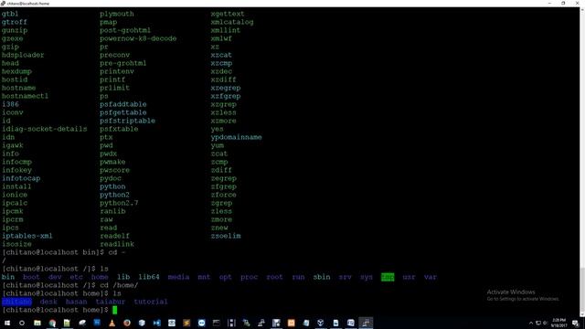Viewport: 585px width, 329px height.
Task: Open PuTTY window system menu icon
Action: click(x=3, y=4)
